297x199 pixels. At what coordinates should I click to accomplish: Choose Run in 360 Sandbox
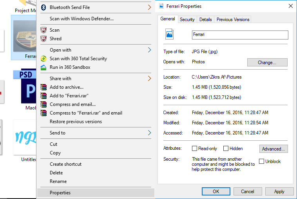(x=96, y=67)
